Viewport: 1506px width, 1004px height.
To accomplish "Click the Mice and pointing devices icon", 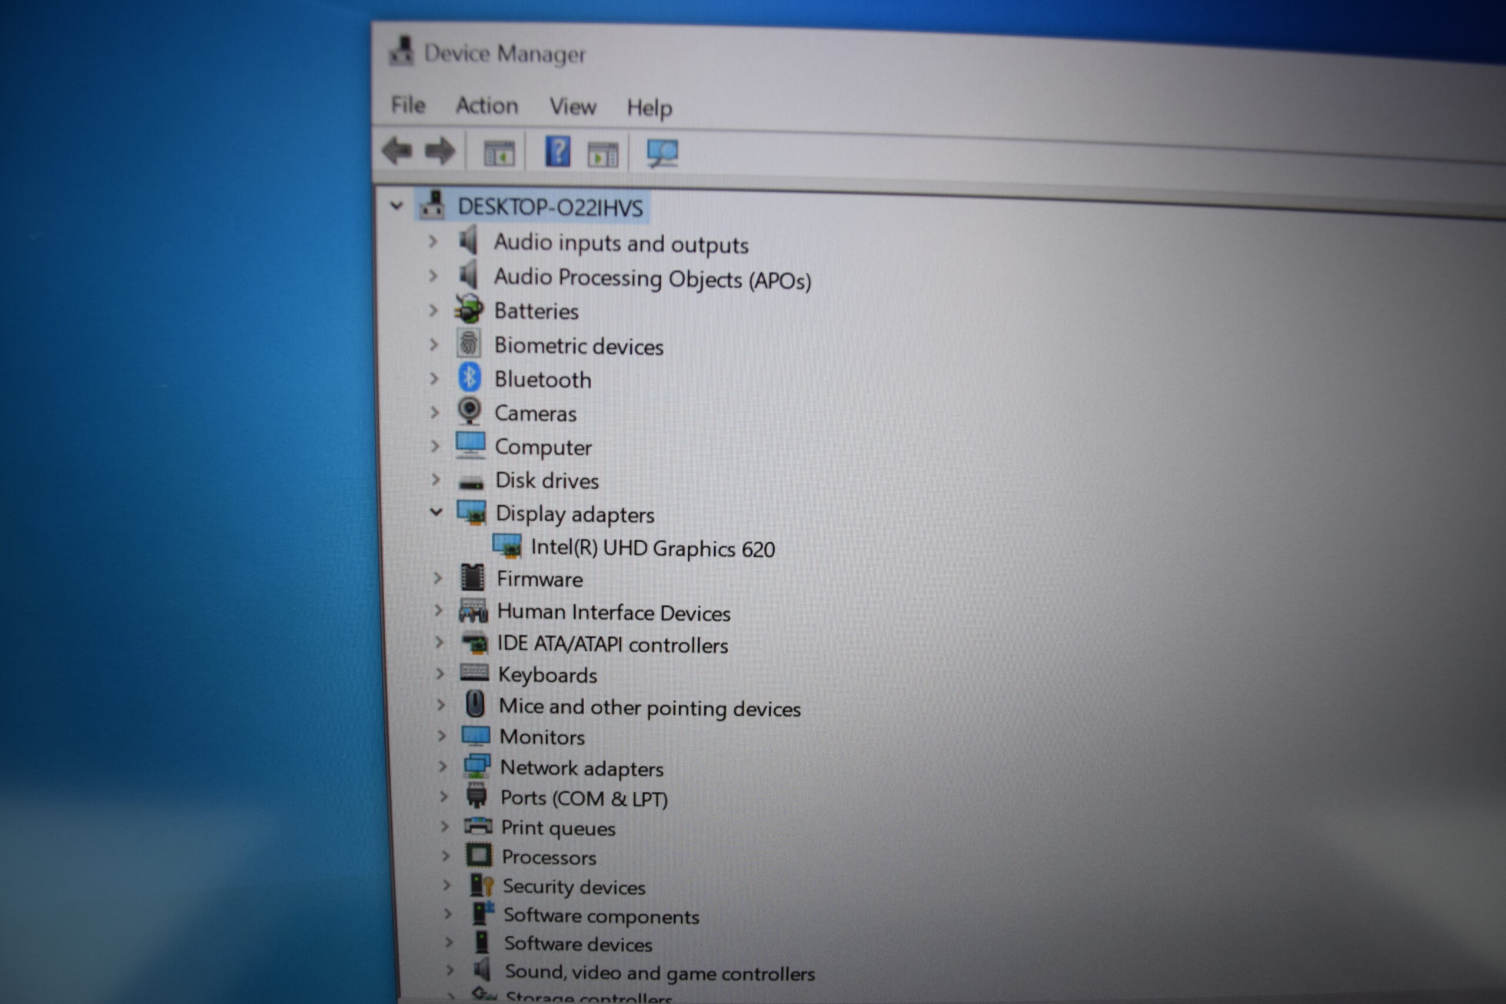I will pyautogui.click(x=475, y=705).
